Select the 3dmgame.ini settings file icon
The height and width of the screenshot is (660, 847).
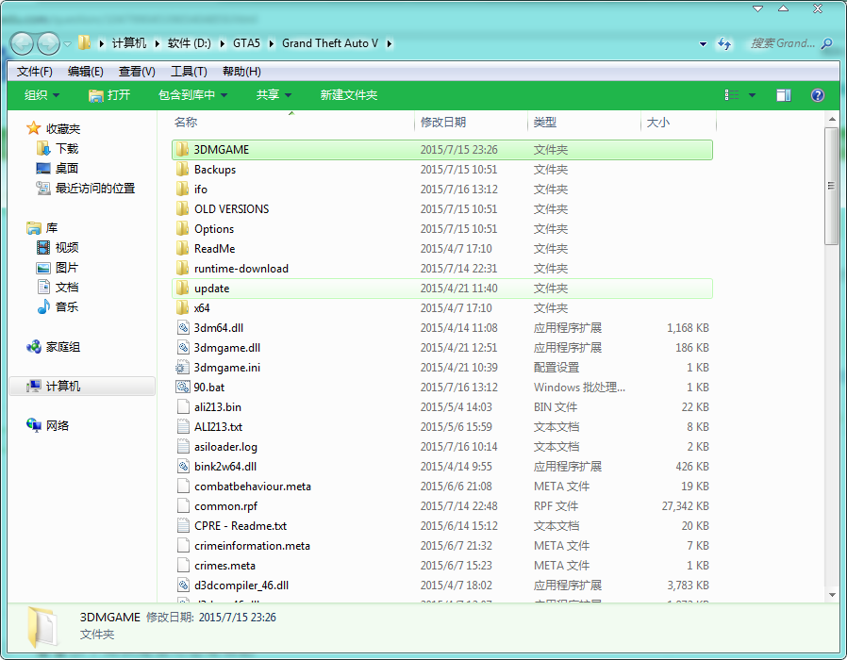pyautogui.click(x=182, y=368)
